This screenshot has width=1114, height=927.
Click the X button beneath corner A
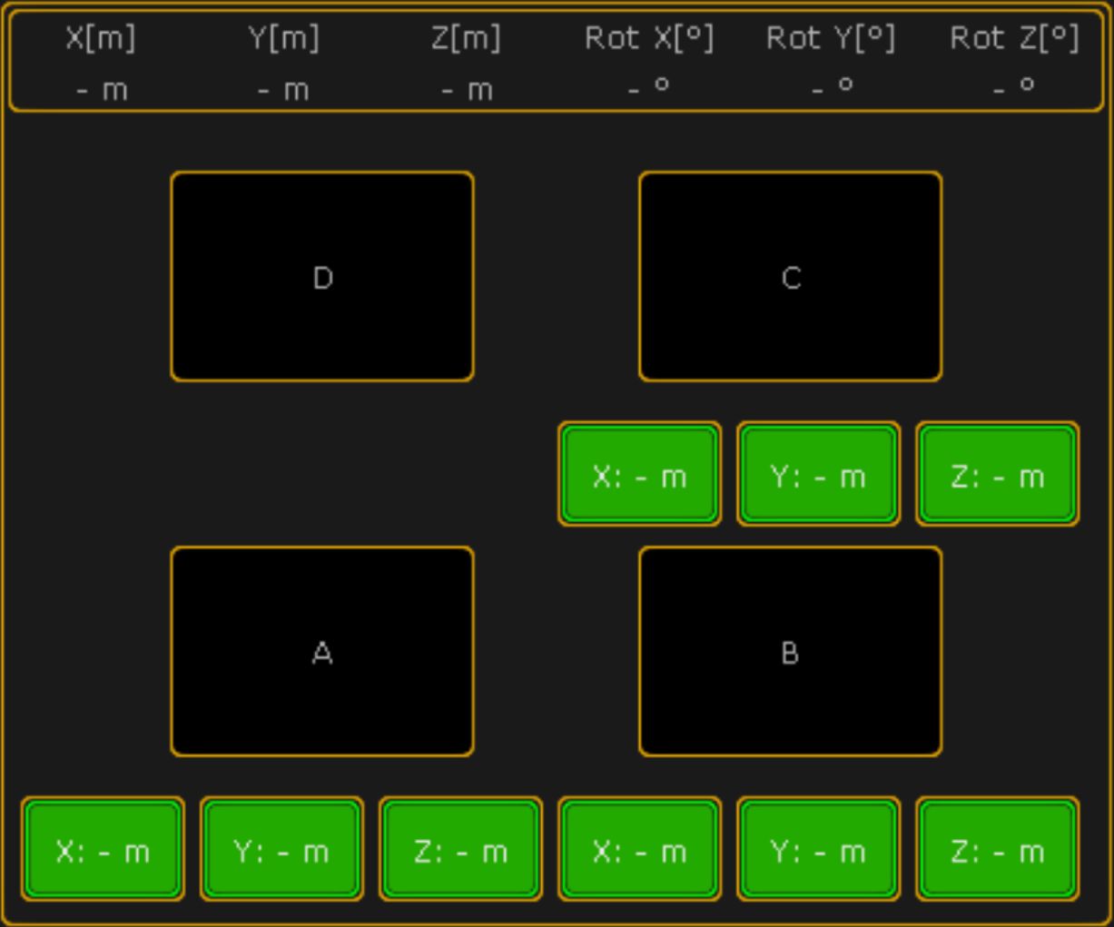(103, 850)
